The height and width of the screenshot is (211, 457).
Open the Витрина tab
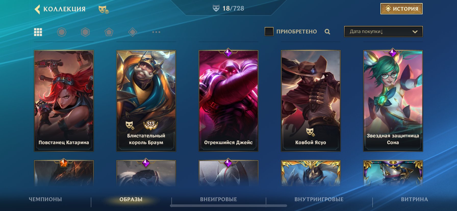point(414,199)
